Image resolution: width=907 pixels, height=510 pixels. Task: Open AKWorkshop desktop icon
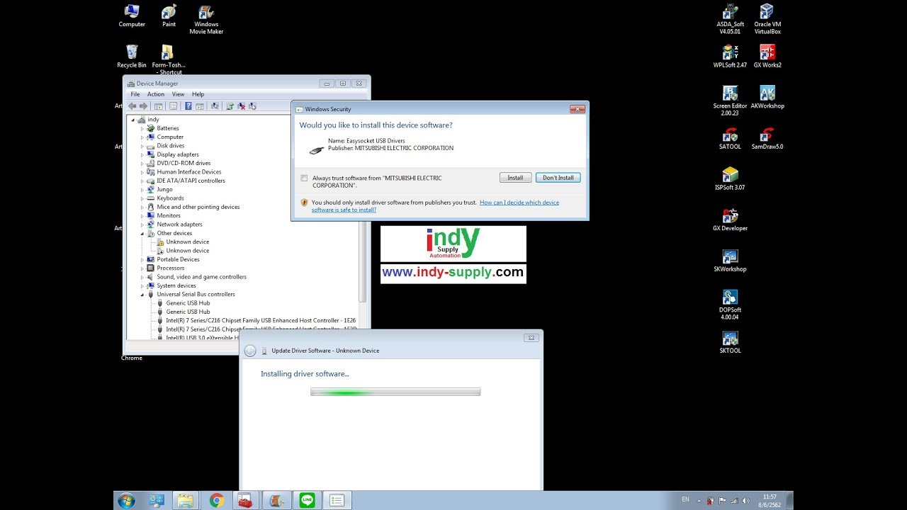(x=767, y=97)
